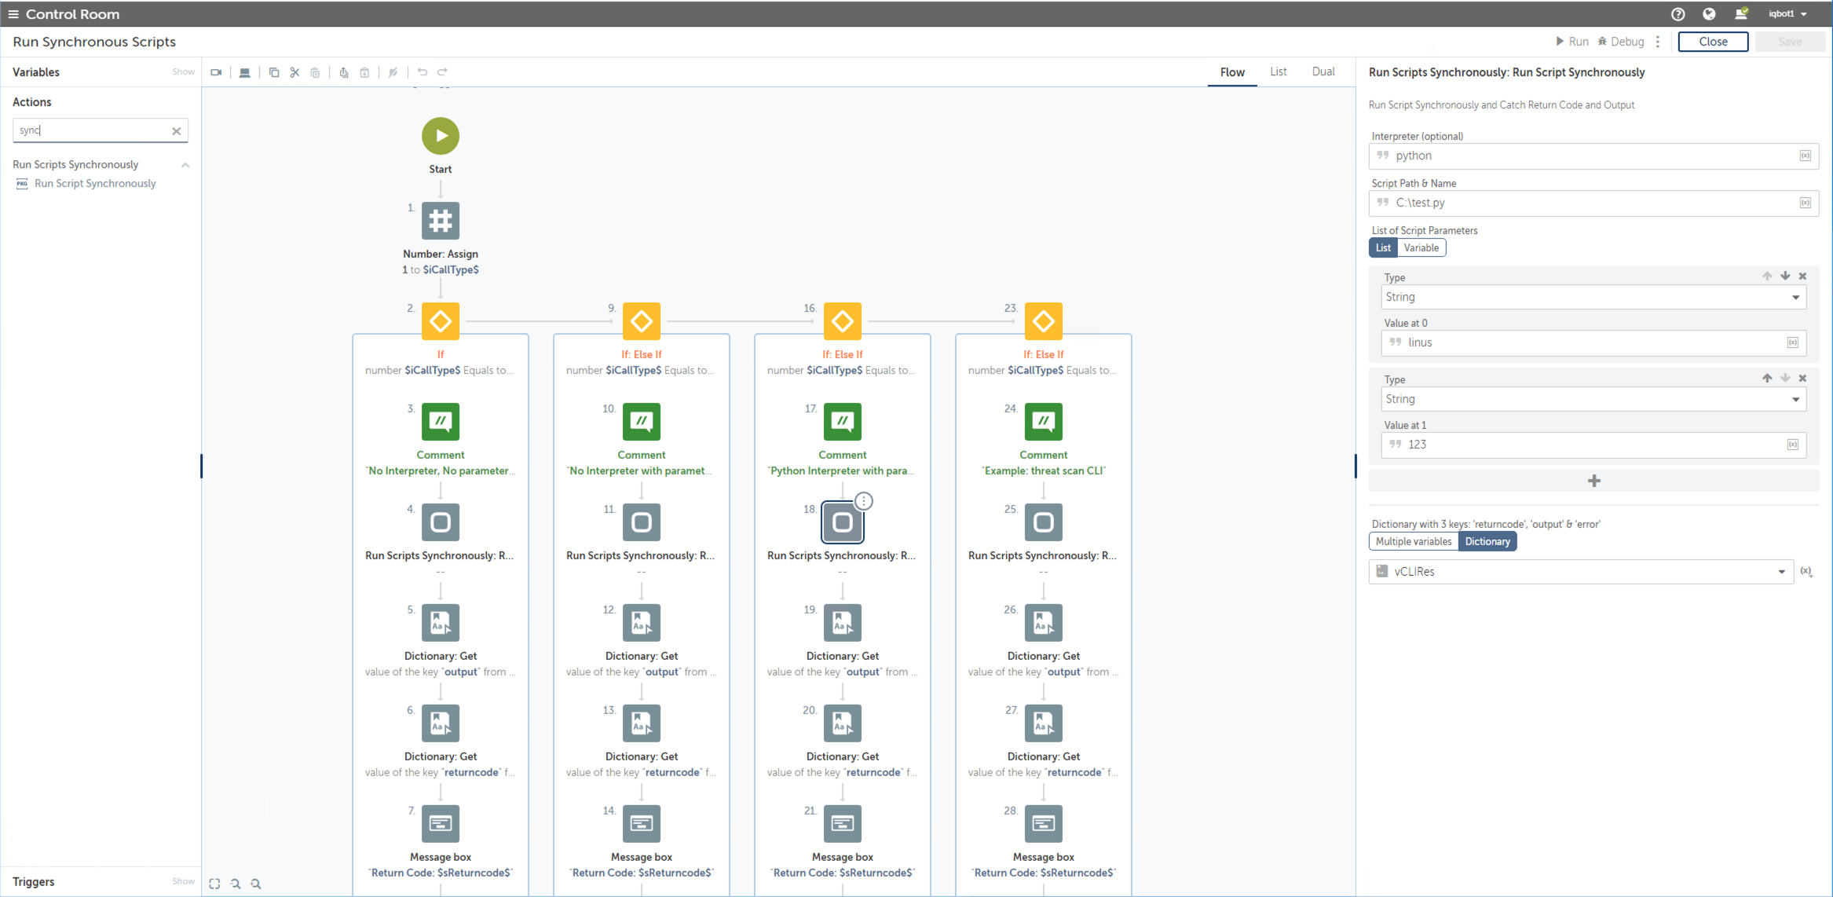Click the step 3 Comment node icon
The width and height of the screenshot is (1833, 897).
pyautogui.click(x=441, y=422)
